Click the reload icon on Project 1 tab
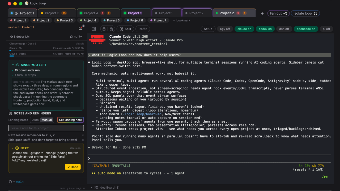 16,13
